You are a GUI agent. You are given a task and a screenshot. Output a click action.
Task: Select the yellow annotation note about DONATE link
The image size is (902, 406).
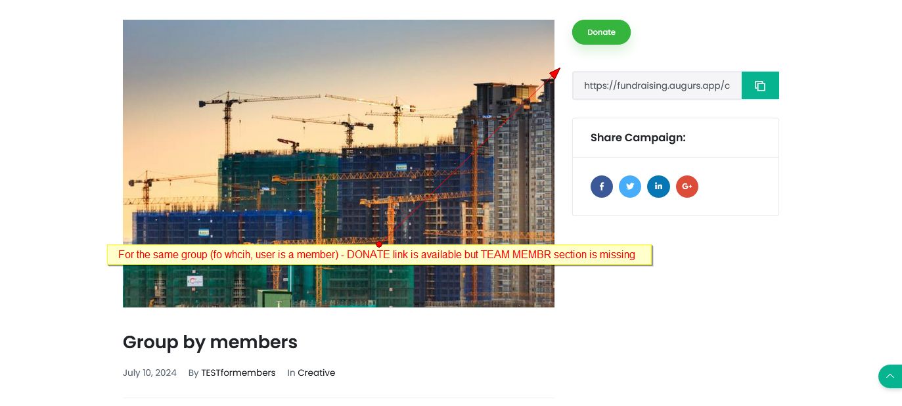coord(380,255)
